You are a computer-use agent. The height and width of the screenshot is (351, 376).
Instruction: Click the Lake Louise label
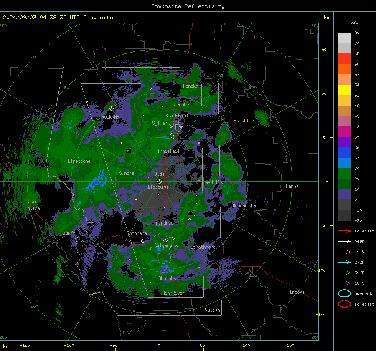click(32, 205)
